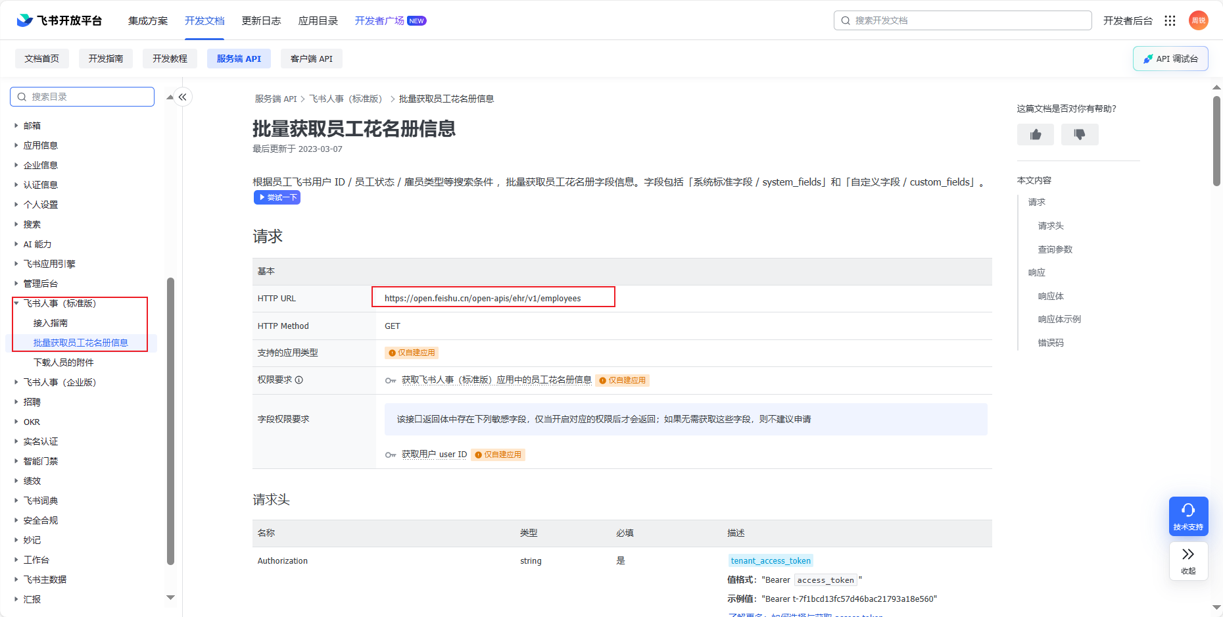Viewport: 1223px width, 617px height.
Task: Select 批量获取员工花名册信息 sidebar item
Action: 81,343
